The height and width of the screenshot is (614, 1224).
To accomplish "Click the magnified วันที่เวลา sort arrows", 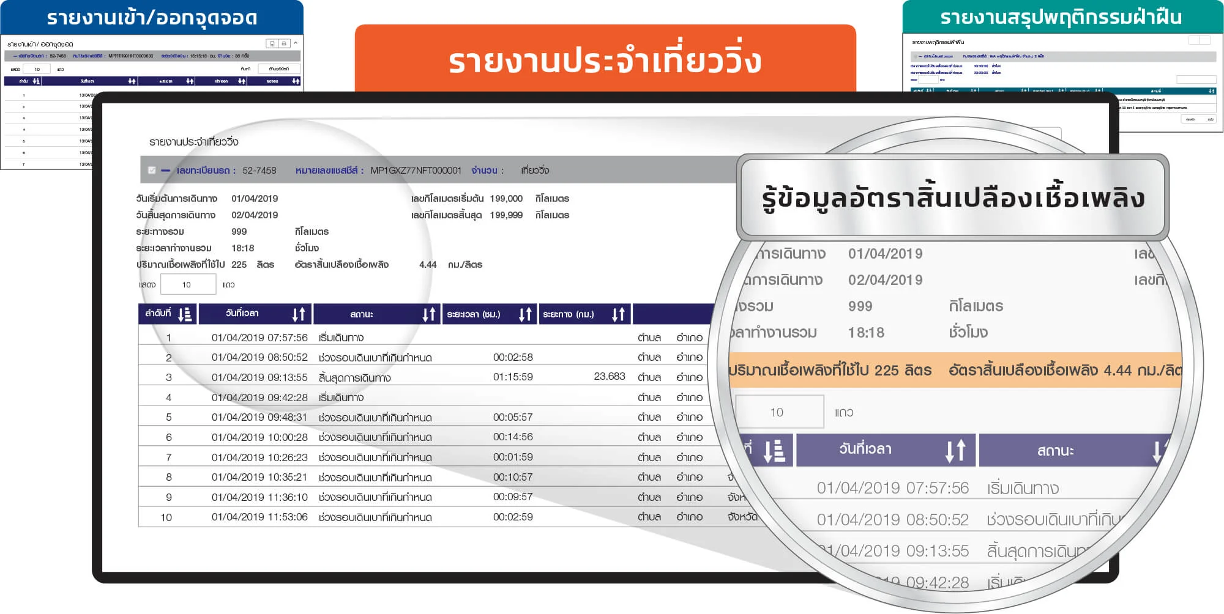I will [955, 450].
